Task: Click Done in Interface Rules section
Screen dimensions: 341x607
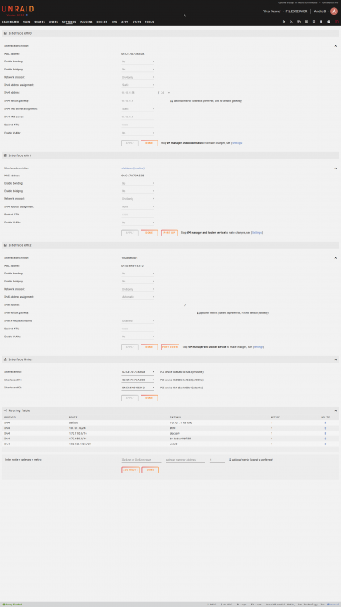Action: 149,398
